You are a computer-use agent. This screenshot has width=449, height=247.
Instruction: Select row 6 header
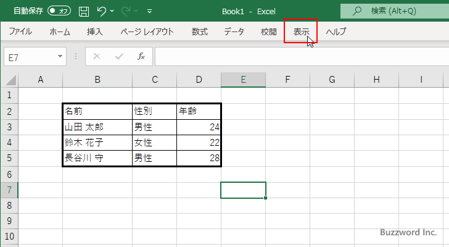click(9, 174)
